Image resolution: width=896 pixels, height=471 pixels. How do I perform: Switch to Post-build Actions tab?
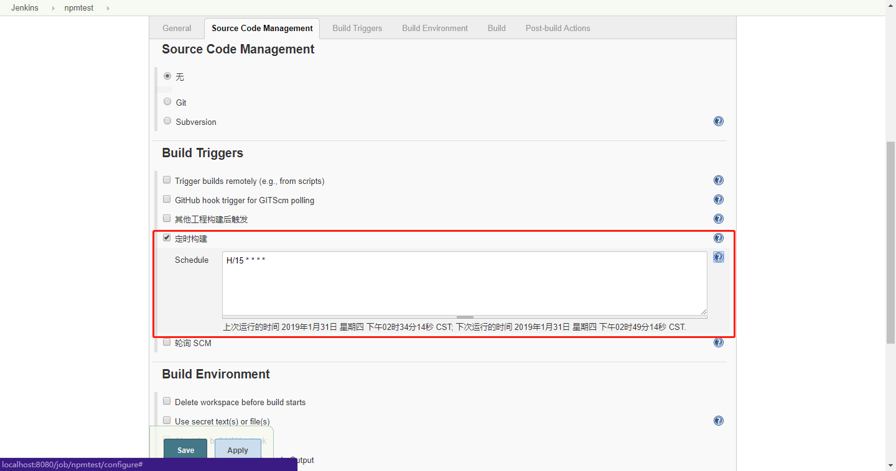coord(558,28)
